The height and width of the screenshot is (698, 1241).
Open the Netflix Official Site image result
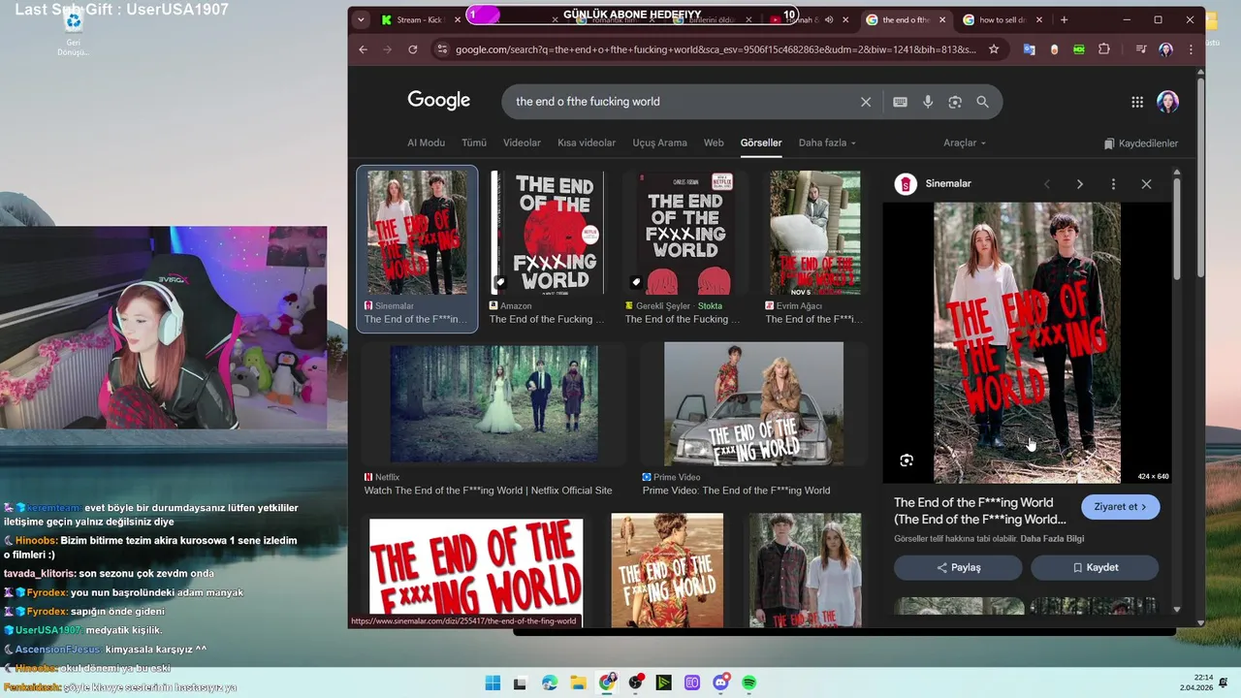pyautogui.click(x=493, y=405)
